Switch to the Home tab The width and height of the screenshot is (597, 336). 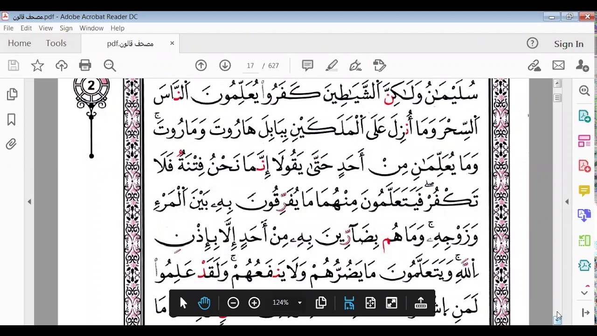[x=20, y=43]
